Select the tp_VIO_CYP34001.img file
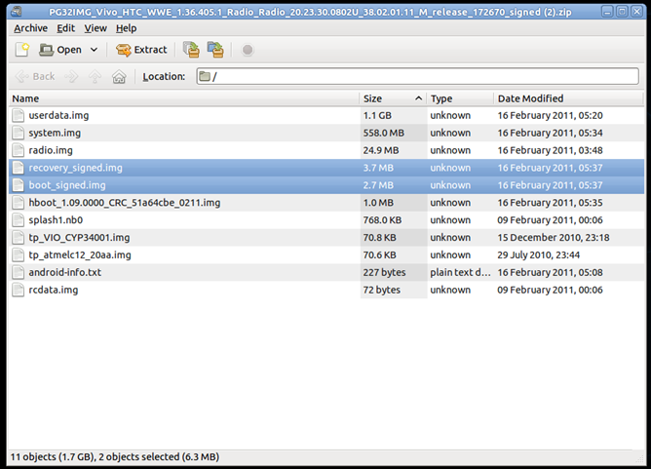This screenshot has width=651, height=469. click(x=326, y=238)
